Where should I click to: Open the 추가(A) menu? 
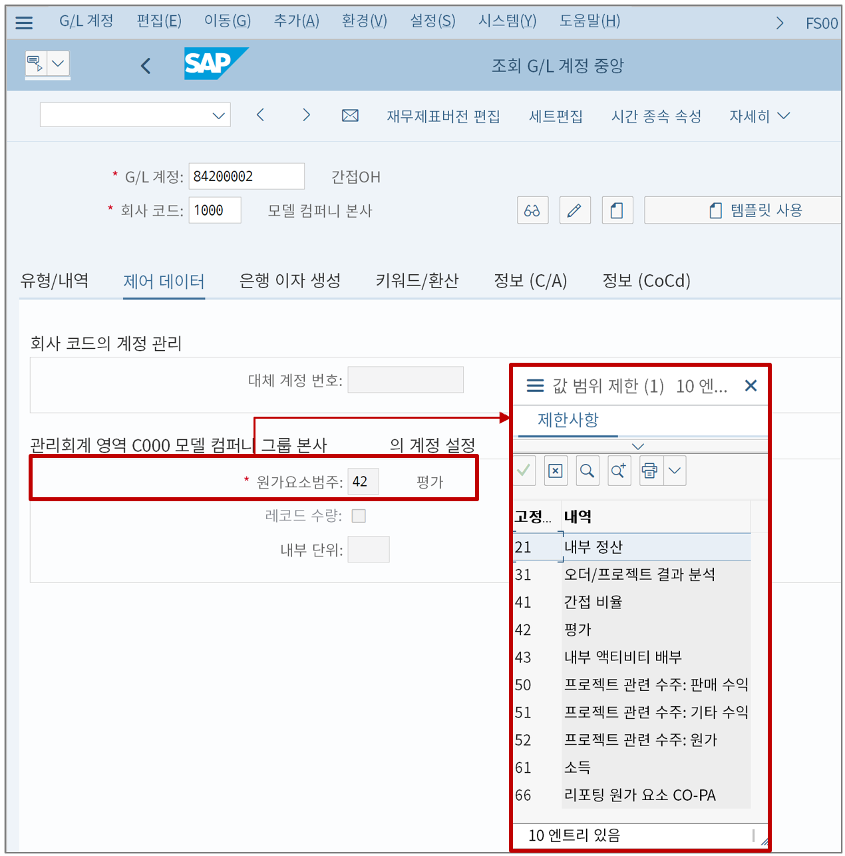(x=297, y=21)
